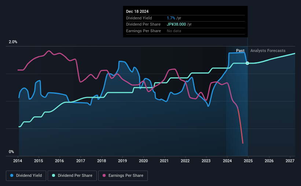Screen dimensions: 301x186
Task: Click the teal Dividend Per Share legend dot
Action: (54, 175)
